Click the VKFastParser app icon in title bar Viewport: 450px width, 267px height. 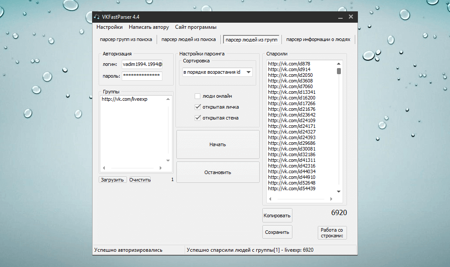[96, 17]
